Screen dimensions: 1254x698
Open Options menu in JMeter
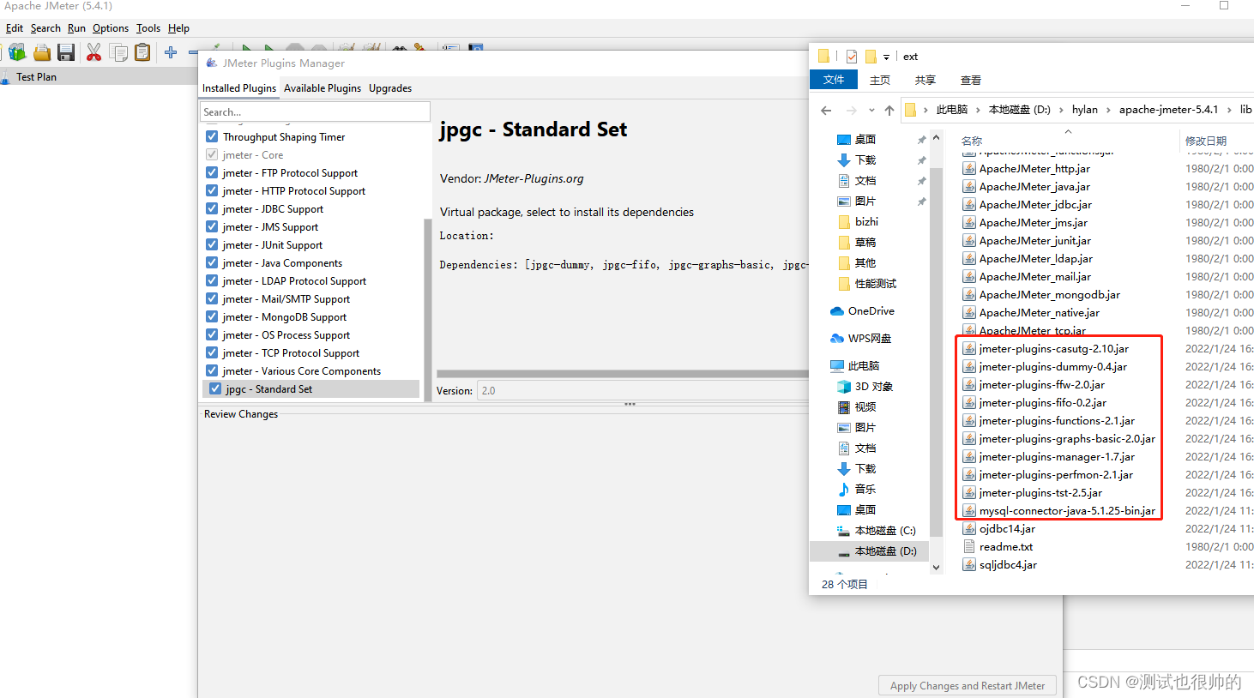(111, 28)
